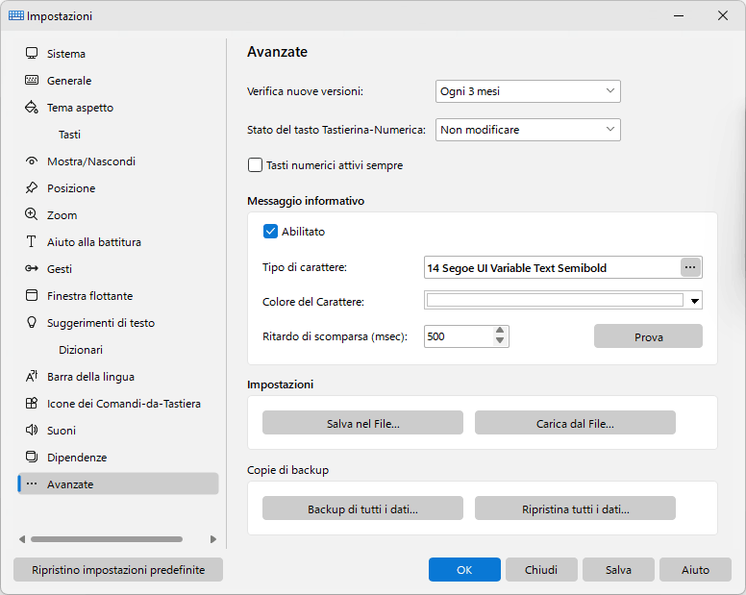This screenshot has width=746, height=595.
Task: Increase Ritardo di scomparsa with up arrow
Action: point(500,331)
